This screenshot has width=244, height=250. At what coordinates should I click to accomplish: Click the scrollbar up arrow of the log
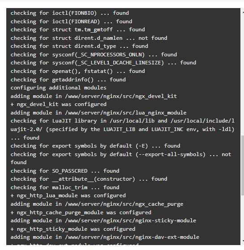point(243,12)
